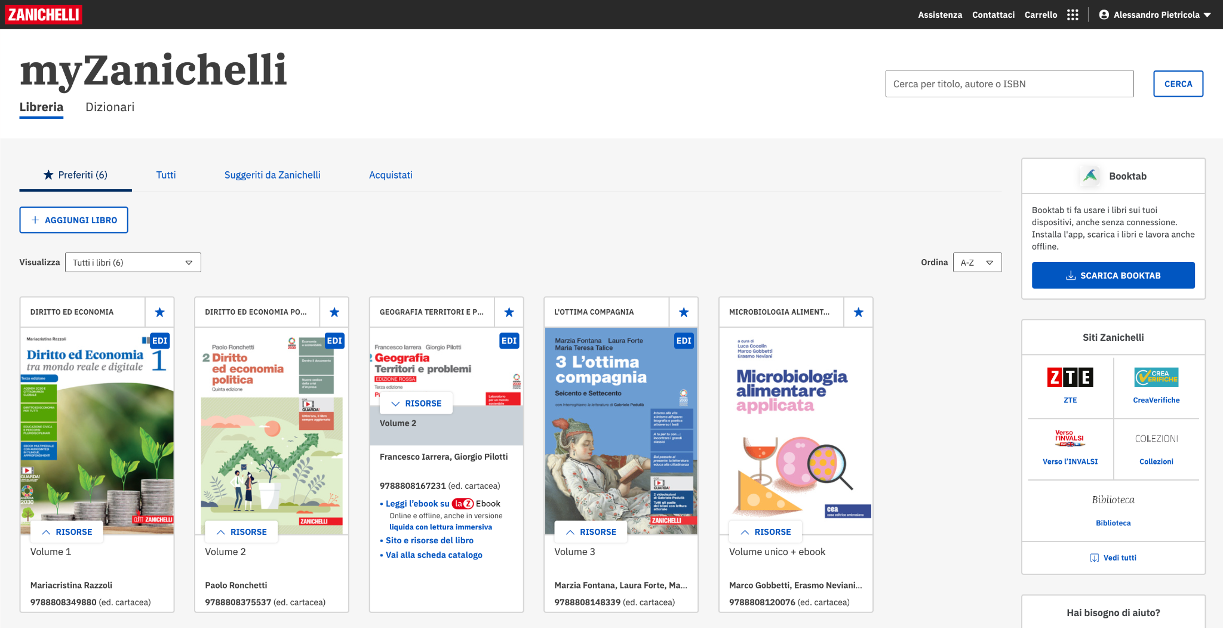Open the ZTE text link
Screen dimensions: 1223x628
click(1070, 400)
